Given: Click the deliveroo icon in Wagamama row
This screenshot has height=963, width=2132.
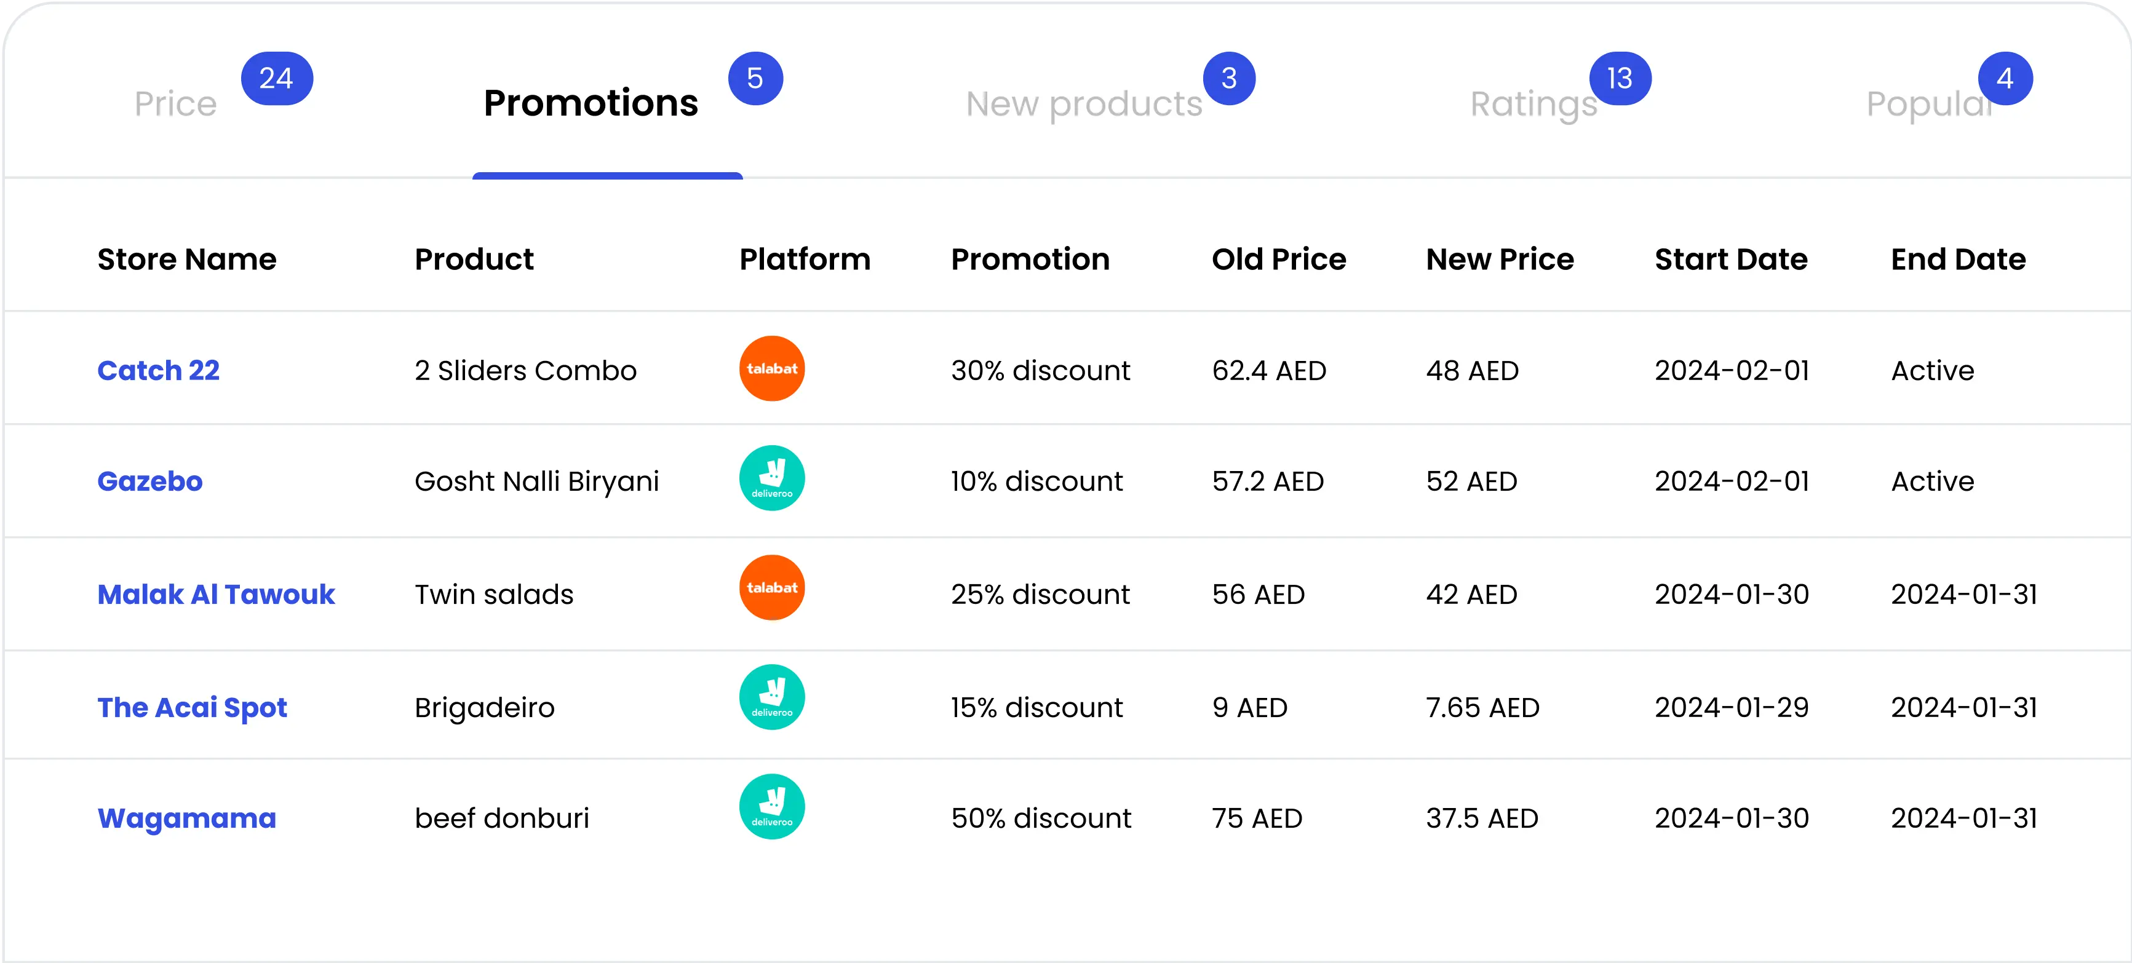Looking at the screenshot, I should [x=771, y=807].
